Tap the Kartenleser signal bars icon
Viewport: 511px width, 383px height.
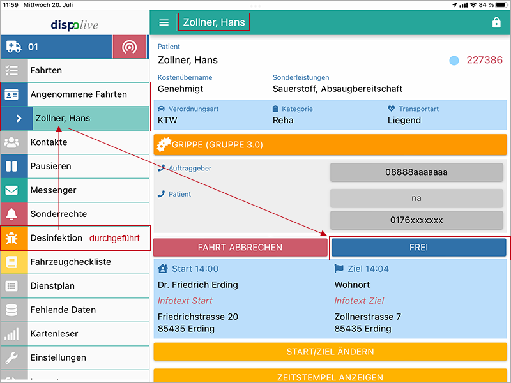11,334
